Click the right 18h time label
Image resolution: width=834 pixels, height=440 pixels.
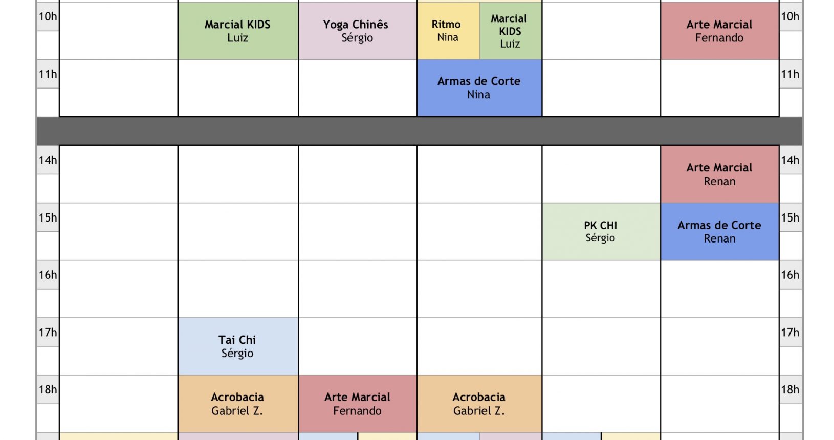791,390
